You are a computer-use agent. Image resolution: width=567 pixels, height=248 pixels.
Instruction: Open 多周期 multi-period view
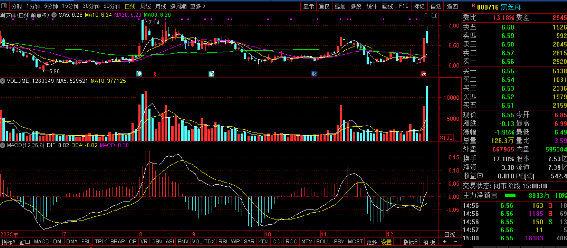tap(178, 6)
